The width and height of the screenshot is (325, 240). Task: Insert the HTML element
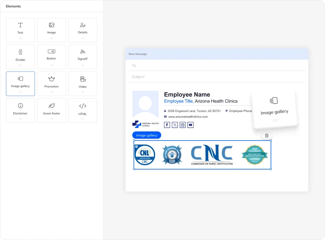pyautogui.click(x=82, y=110)
